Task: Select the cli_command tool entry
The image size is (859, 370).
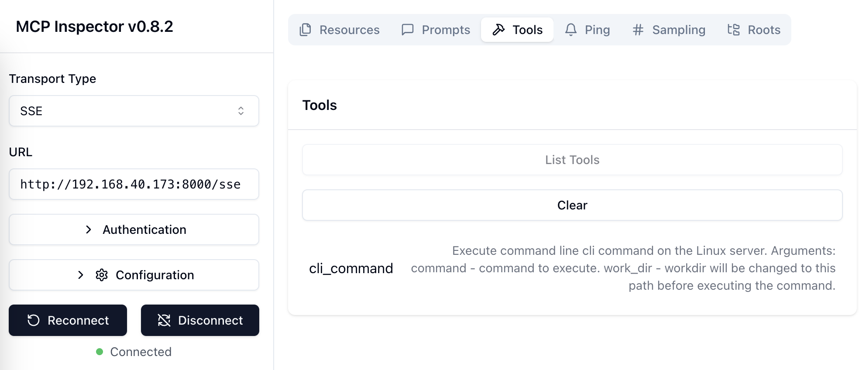Action: coord(351,268)
